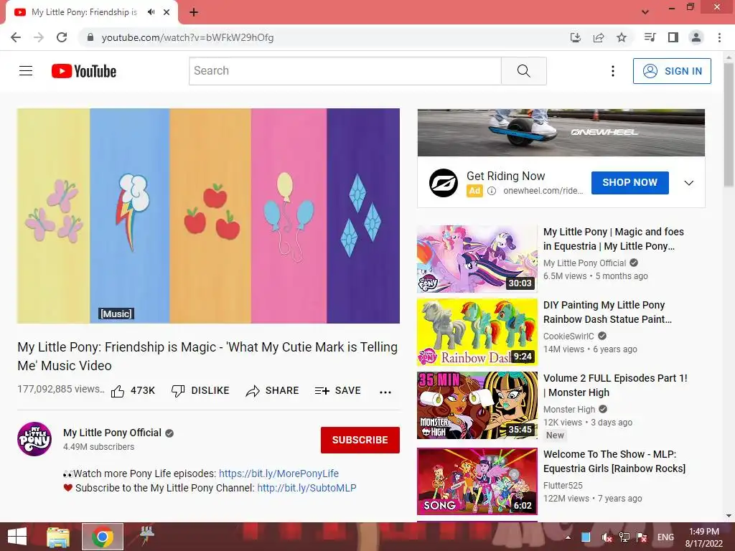The width and height of the screenshot is (735, 551).
Task: Expand the Onewheel ad chevron
Action: 688,183
